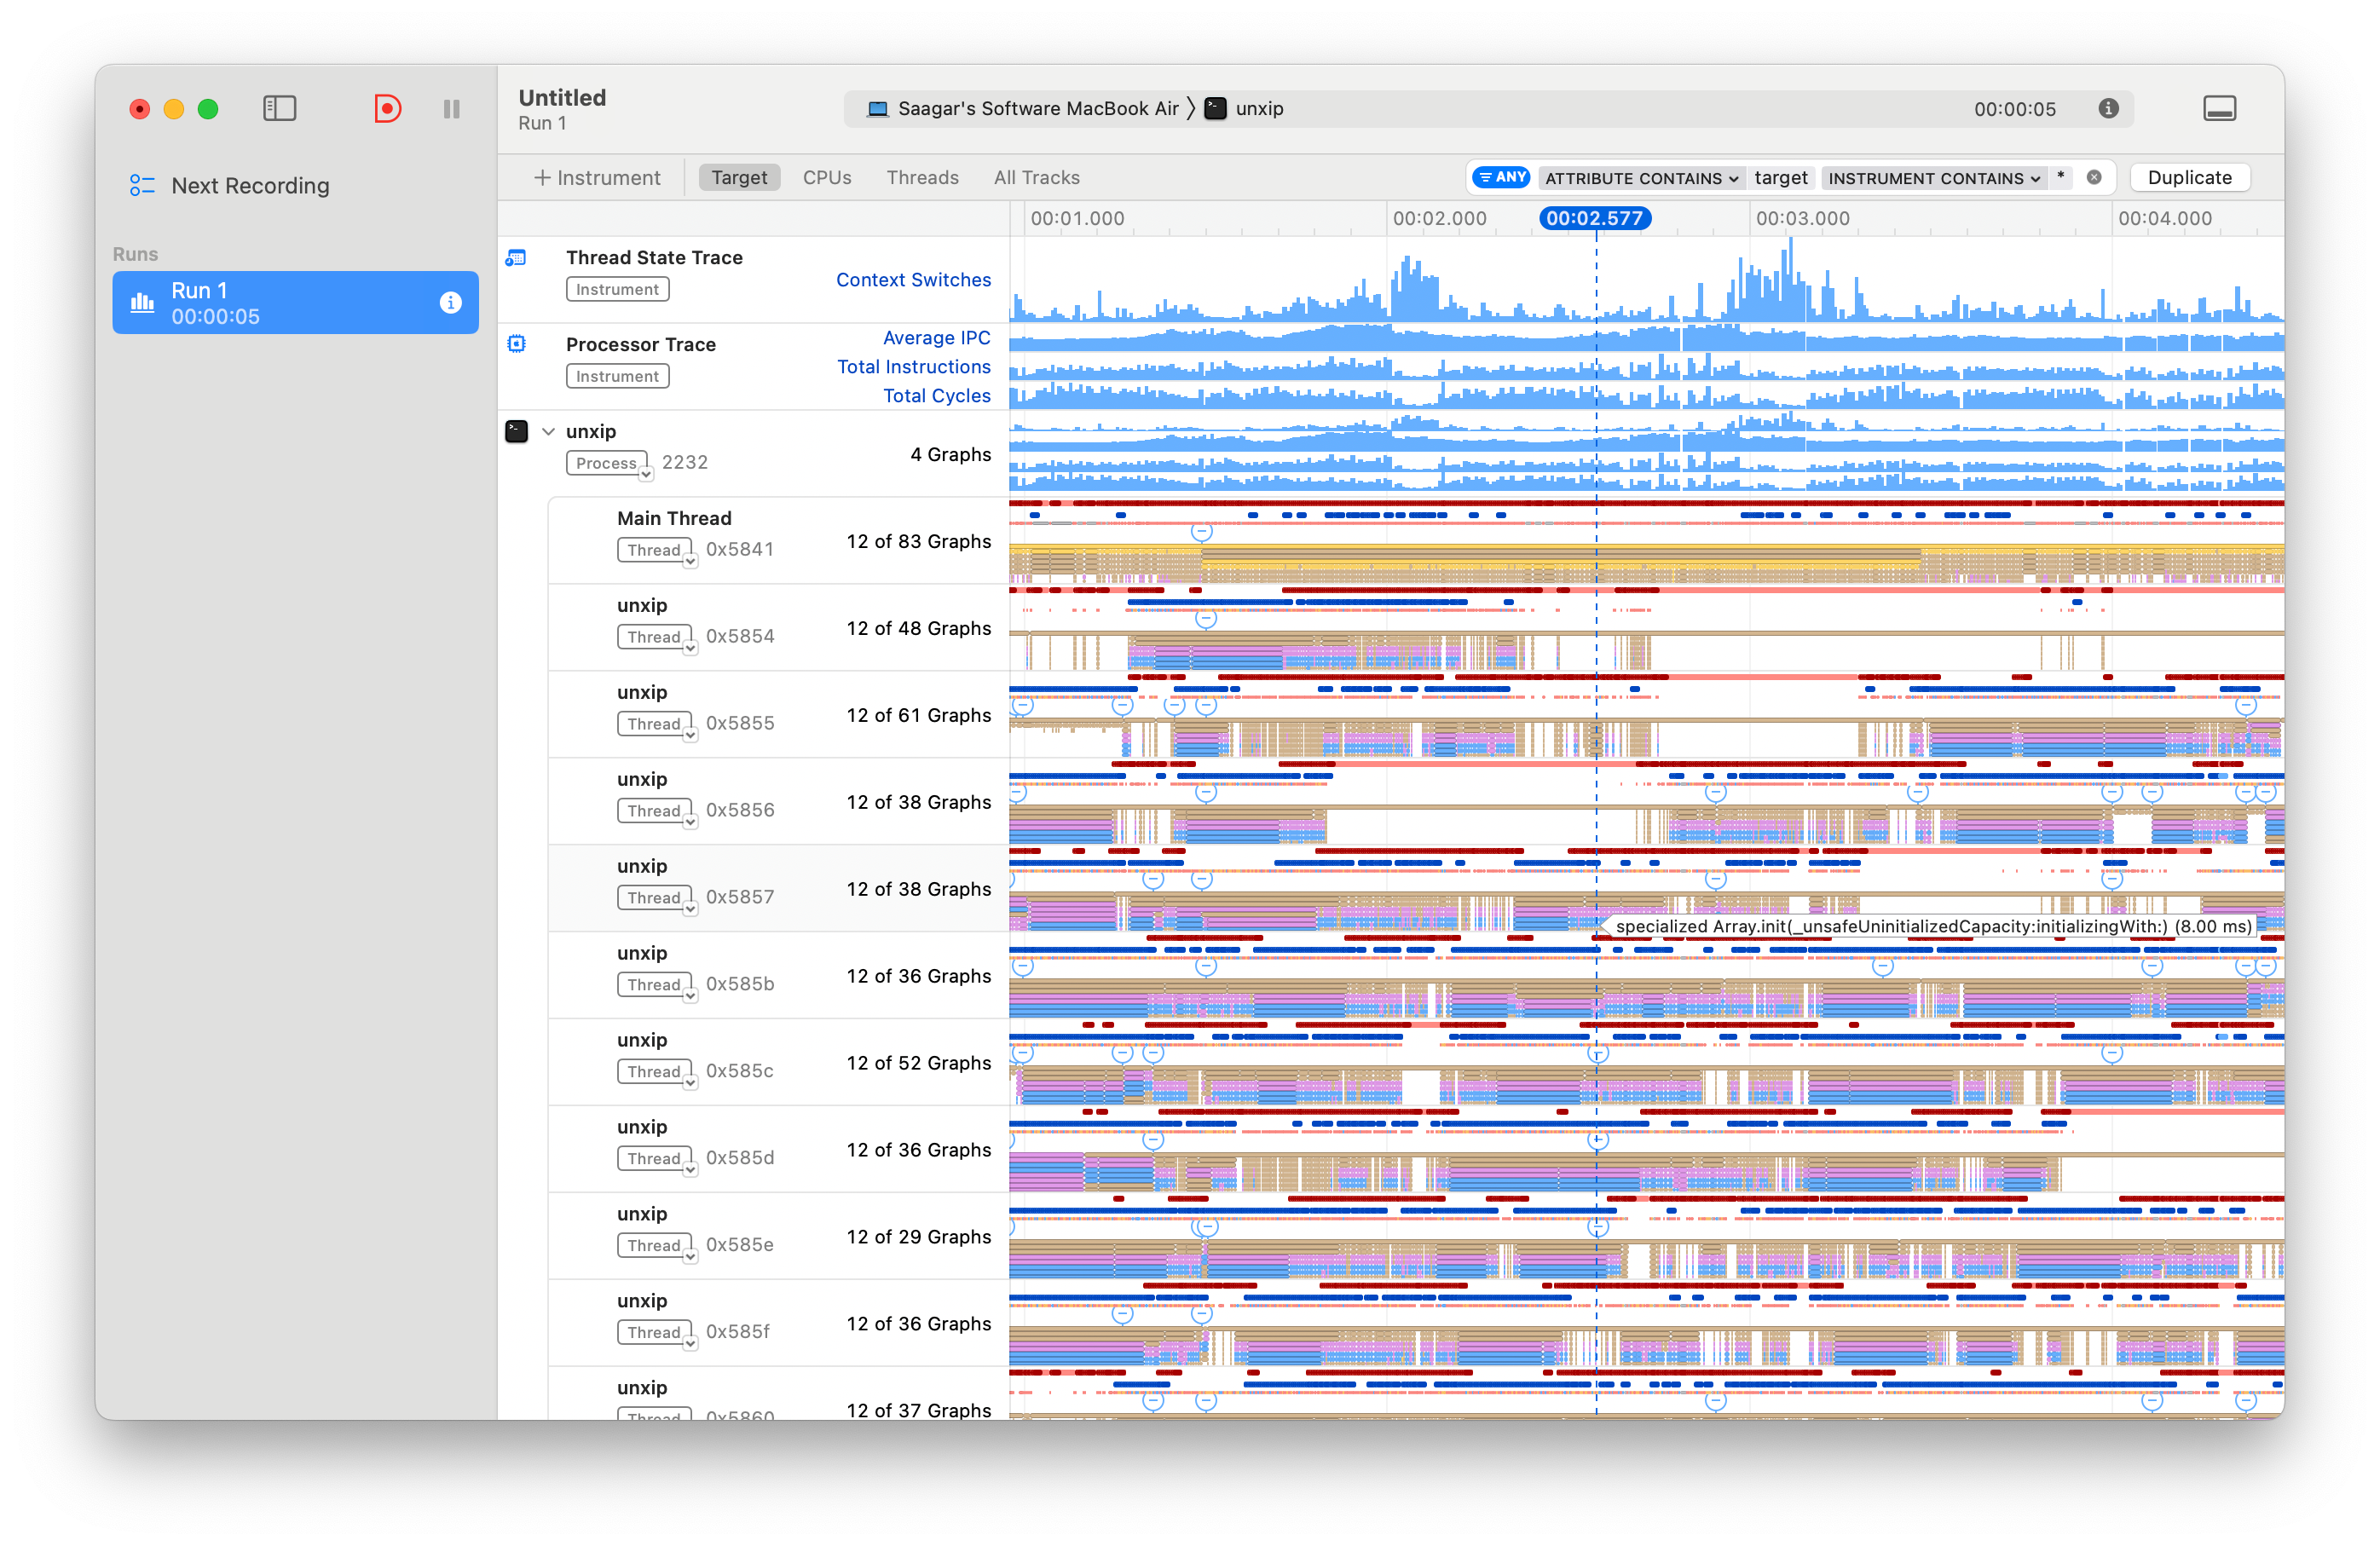This screenshot has height=1546, width=2380.
Task: Open the run info button in title bar
Action: click(x=2108, y=108)
